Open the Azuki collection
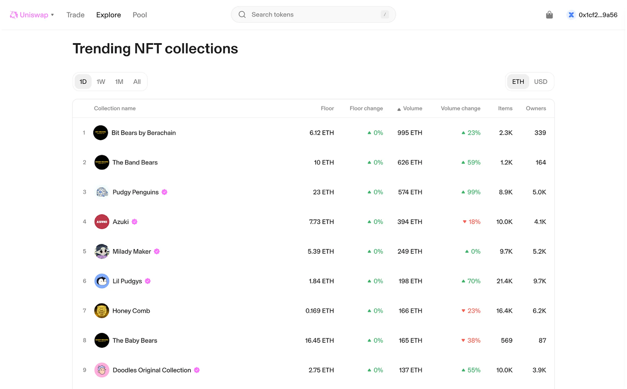Image resolution: width=627 pixels, height=389 pixels. point(121,222)
